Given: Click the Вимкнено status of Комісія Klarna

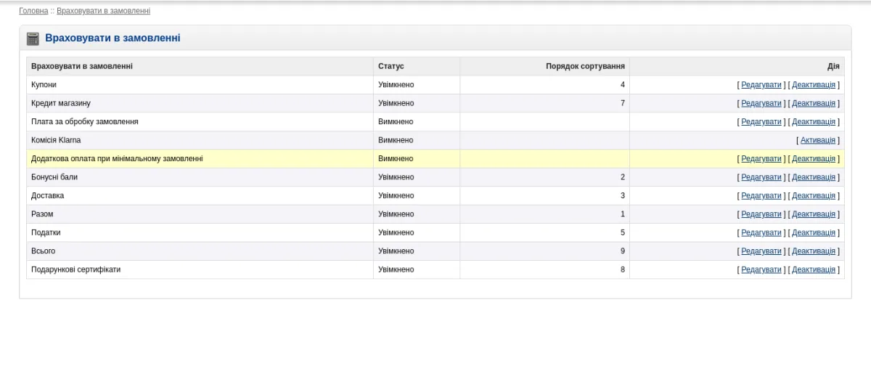Looking at the screenshot, I should (x=396, y=140).
